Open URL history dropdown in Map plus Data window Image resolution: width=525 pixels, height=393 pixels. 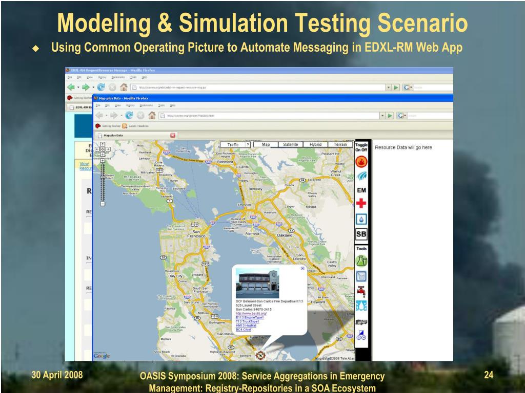[382, 115]
